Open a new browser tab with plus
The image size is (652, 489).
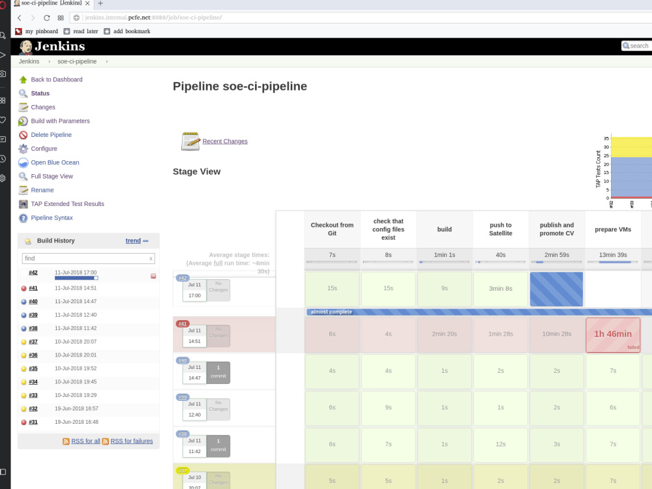[100, 3]
